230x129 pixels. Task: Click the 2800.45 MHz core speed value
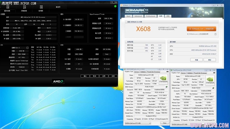tap(17, 35)
